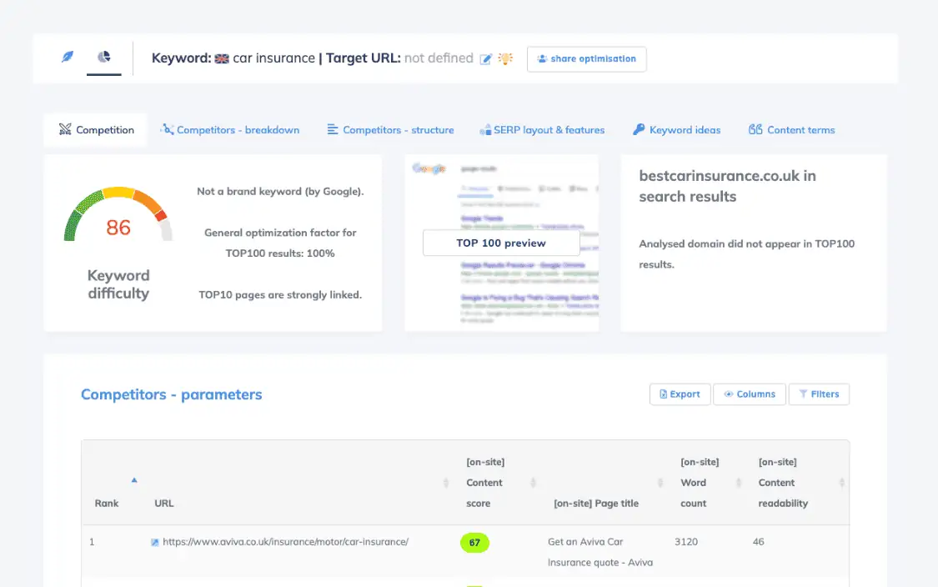Open the Keyword ideas tab
The height and width of the screenshot is (587, 938).
tap(676, 129)
